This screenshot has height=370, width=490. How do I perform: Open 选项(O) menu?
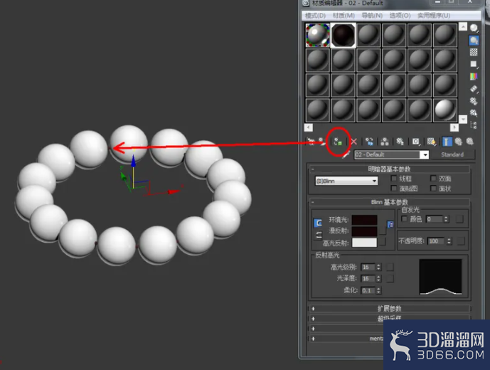400,16
